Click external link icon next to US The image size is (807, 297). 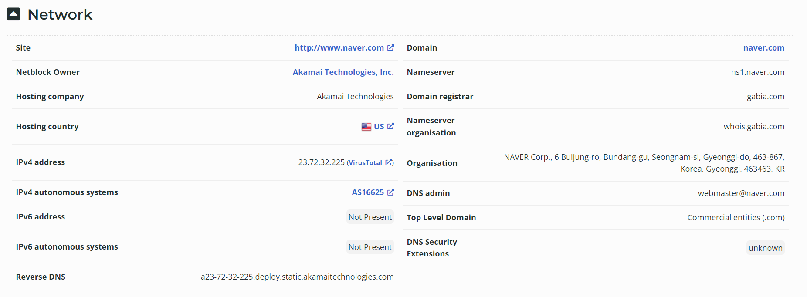click(390, 126)
